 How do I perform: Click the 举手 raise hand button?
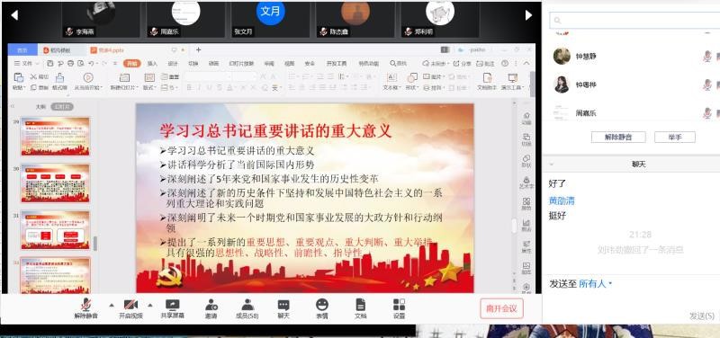pyautogui.click(x=674, y=137)
